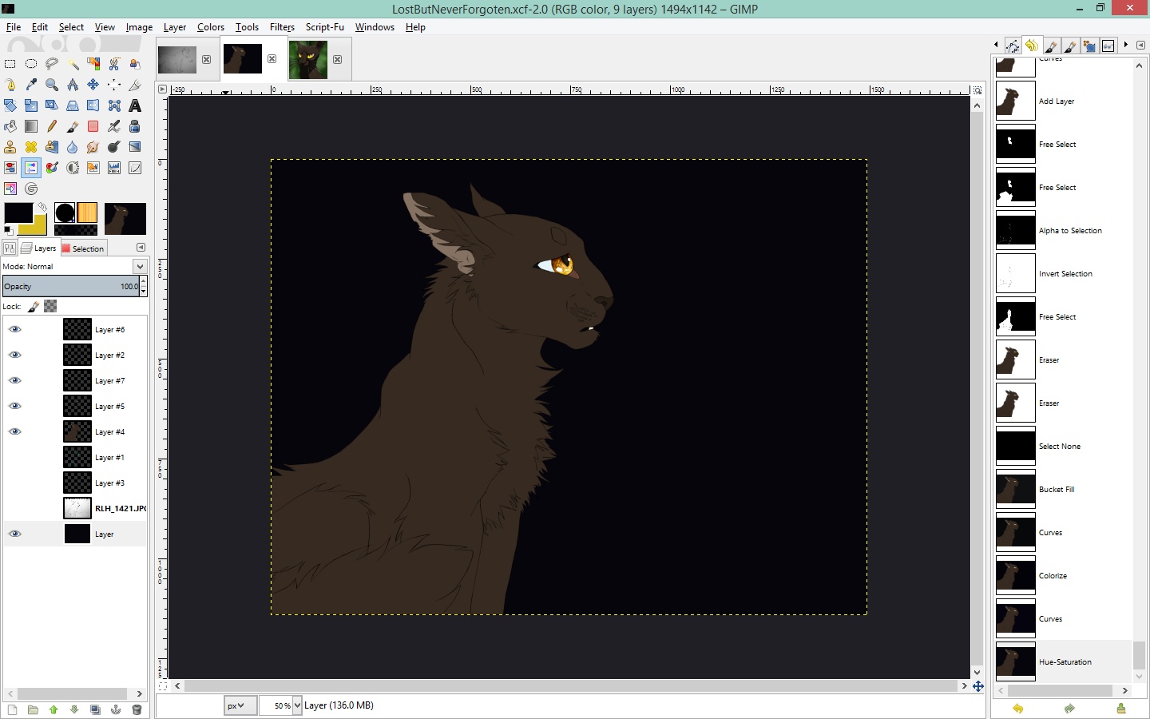Open the px units dropdown
The width and height of the screenshot is (1150, 719).
pyautogui.click(x=240, y=705)
